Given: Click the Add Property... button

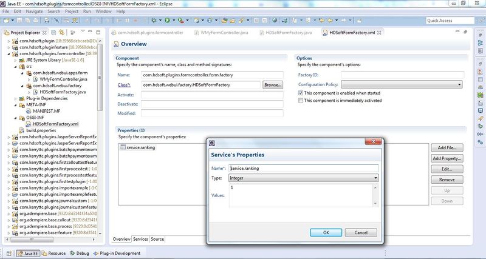Looking at the screenshot, I should (447, 158).
